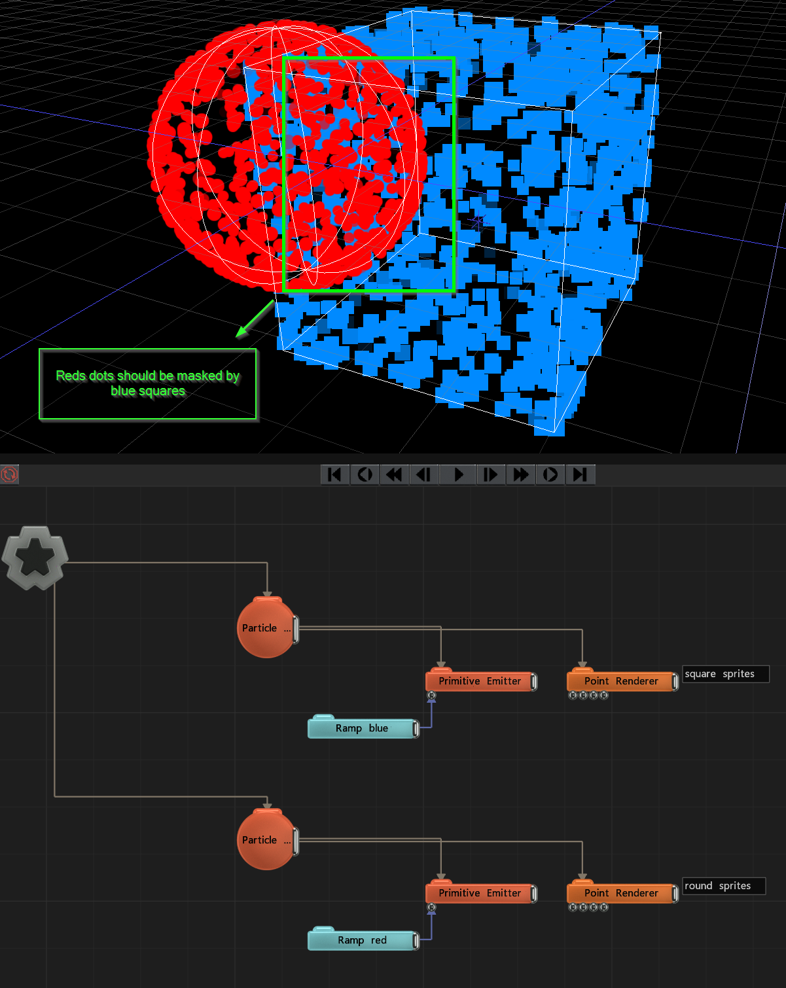
Task: Select the lower Particle root node
Action: click(266, 839)
